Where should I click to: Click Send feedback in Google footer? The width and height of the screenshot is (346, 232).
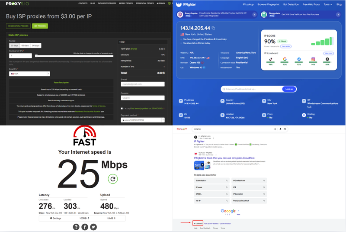pos(205,228)
